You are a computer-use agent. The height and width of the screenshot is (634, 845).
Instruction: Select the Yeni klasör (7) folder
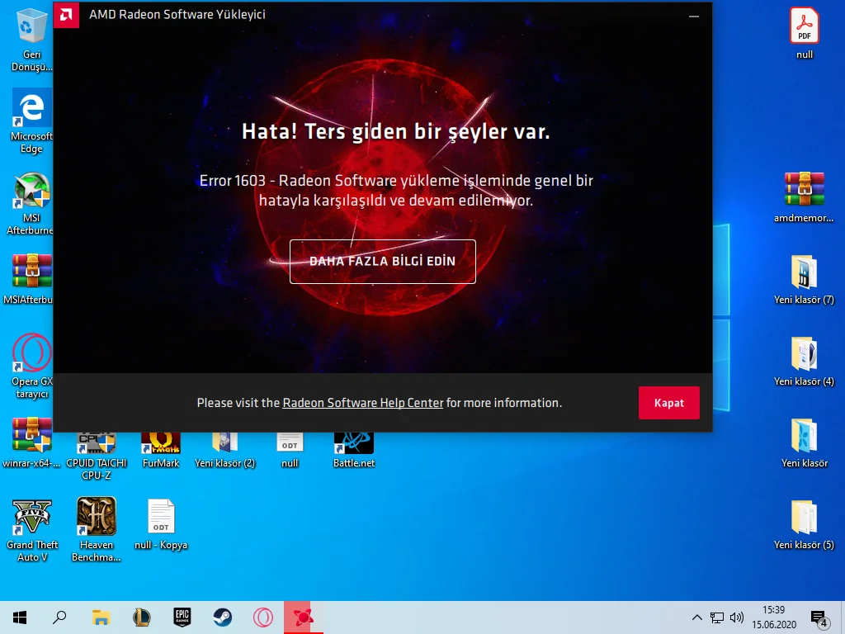804,279
